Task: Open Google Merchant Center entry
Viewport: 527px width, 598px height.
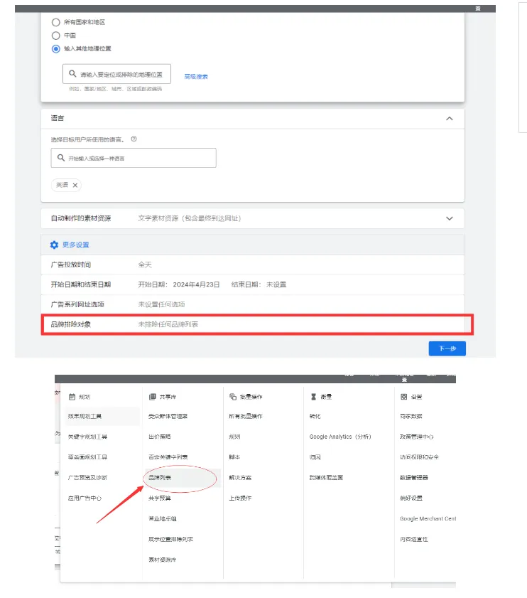Action: click(x=428, y=518)
